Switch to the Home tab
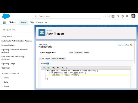The width and height of the screenshot is (138, 103). [x=24, y=22]
